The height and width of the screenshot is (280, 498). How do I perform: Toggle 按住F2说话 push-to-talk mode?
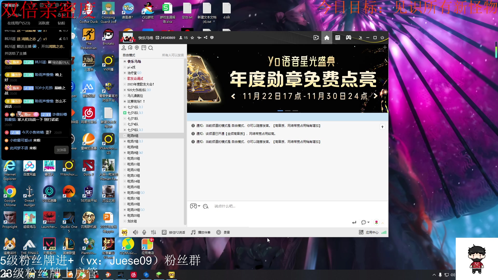pyautogui.click(x=174, y=232)
